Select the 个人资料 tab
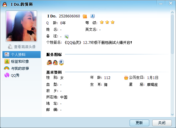This screenshot has width=176, height=128. tap(21, 54)
